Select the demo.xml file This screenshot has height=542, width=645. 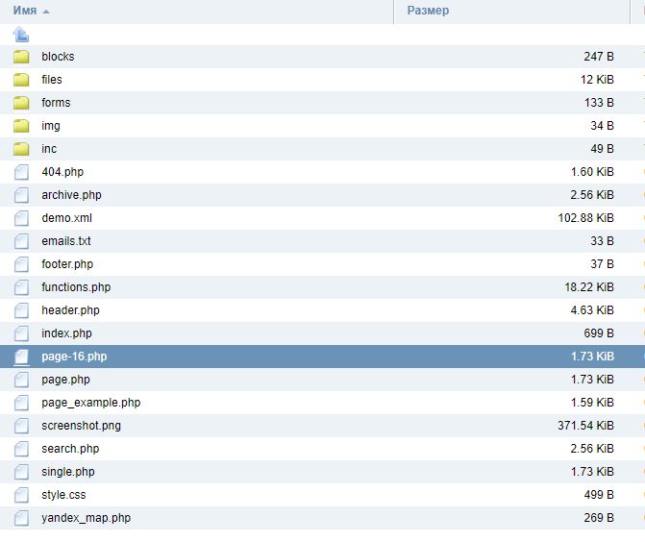click(x=66, y=218)
